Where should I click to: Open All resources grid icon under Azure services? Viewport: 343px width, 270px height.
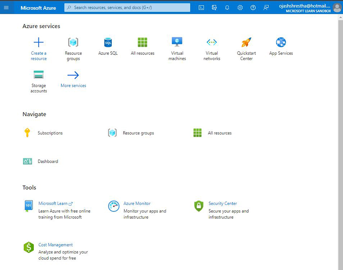[142, 42]
